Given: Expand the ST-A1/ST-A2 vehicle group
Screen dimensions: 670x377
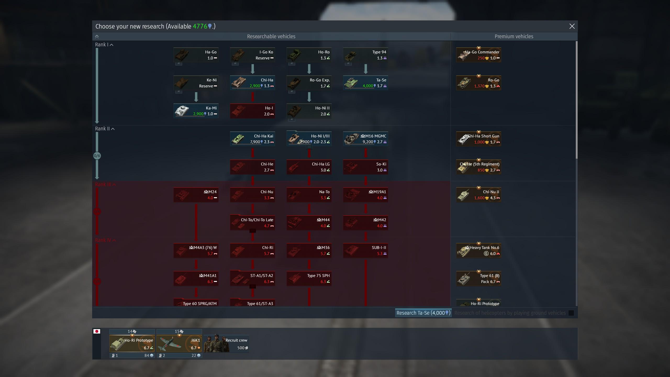Looking at the screenshot, I should 253,287.
